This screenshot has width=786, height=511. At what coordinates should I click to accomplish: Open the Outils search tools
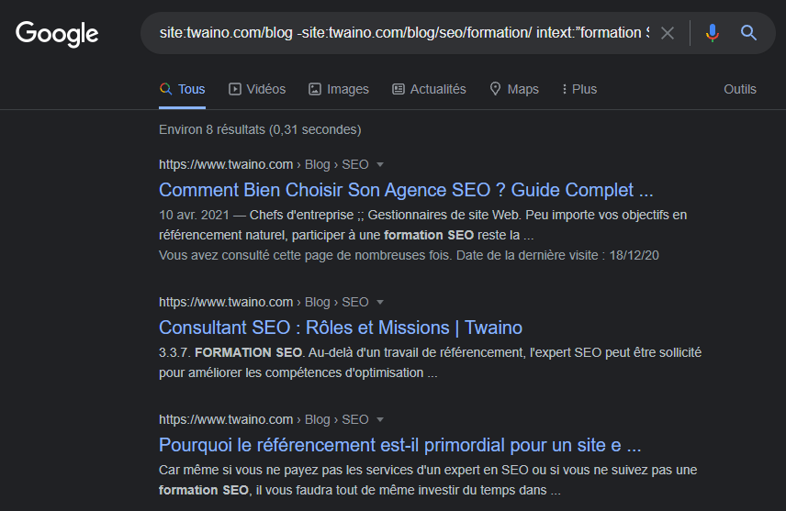click(740, 89)
